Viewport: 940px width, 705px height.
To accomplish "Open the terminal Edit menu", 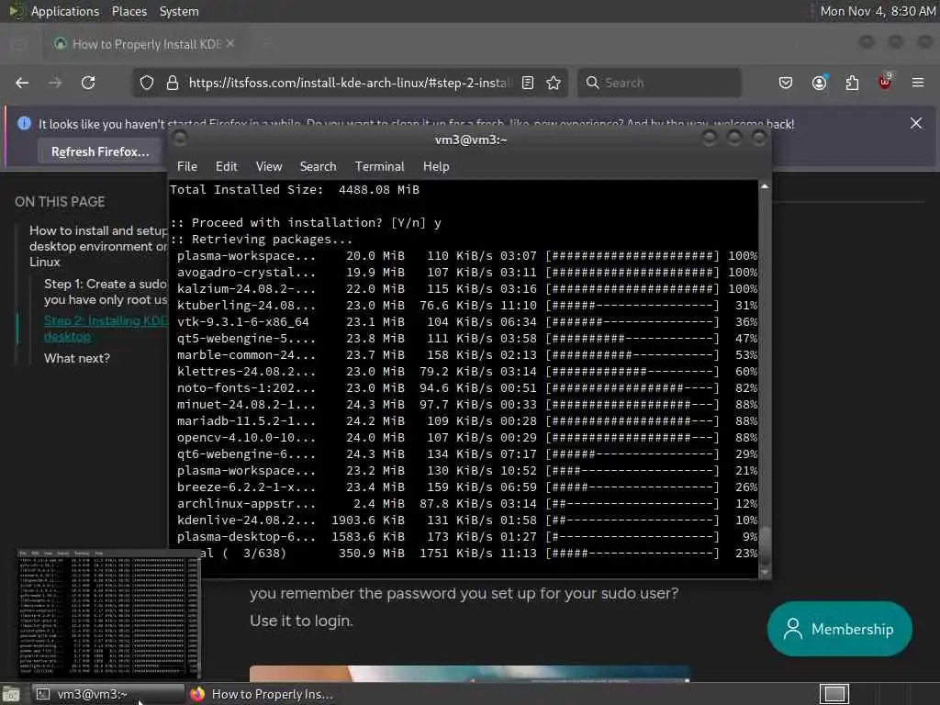I will [x=226, y=167].
